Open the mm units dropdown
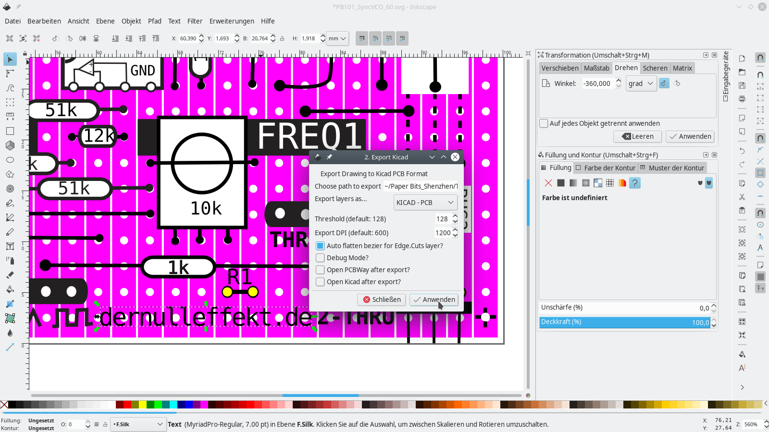The height and width of the screenshot is (432, 769). [x=337, y=38]
